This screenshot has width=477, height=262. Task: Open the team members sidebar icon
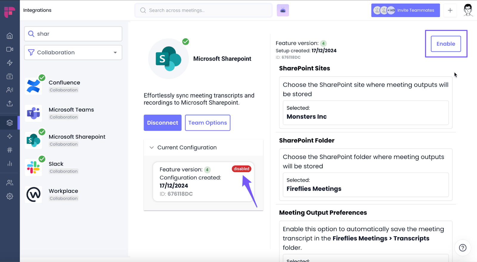click(10, 183)
